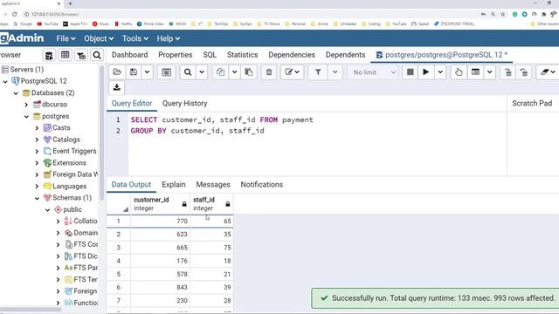Click the copy toolbar icon

220,72
